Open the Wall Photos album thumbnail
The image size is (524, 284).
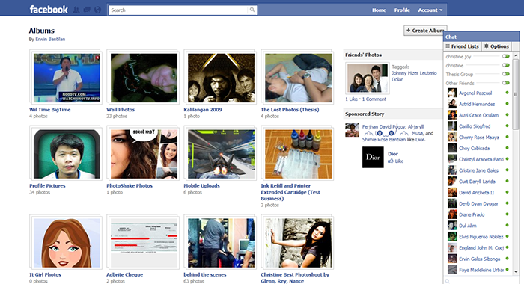point(144,78)
